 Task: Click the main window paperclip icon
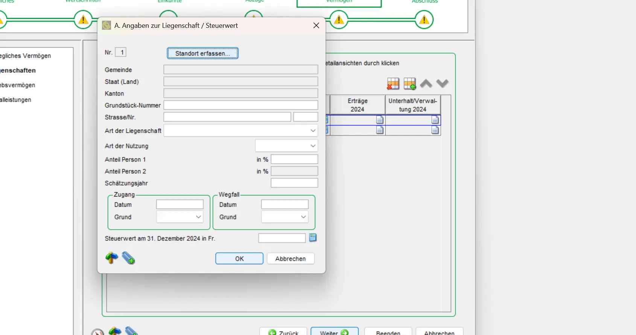click(131, 331)
